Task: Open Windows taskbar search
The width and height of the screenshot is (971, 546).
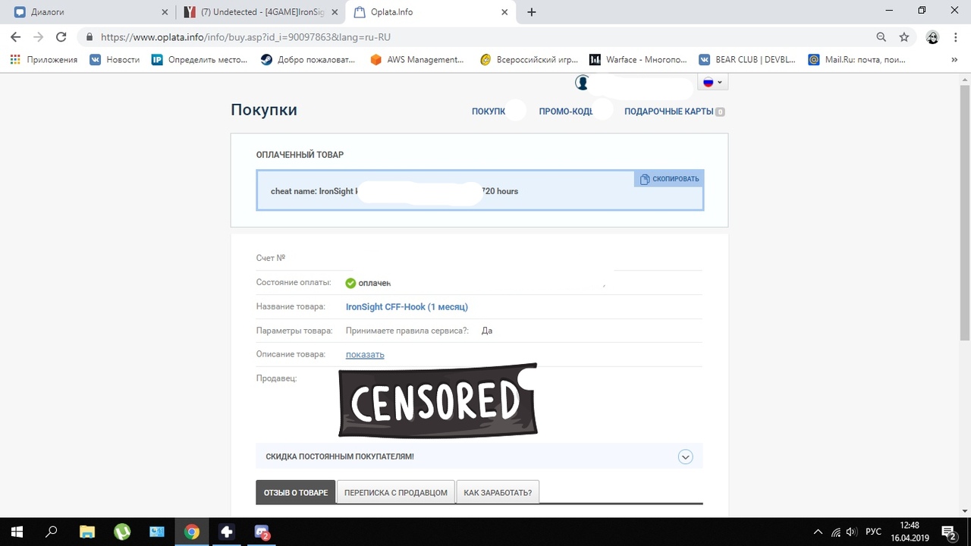Action: click(x=52, y=532)
